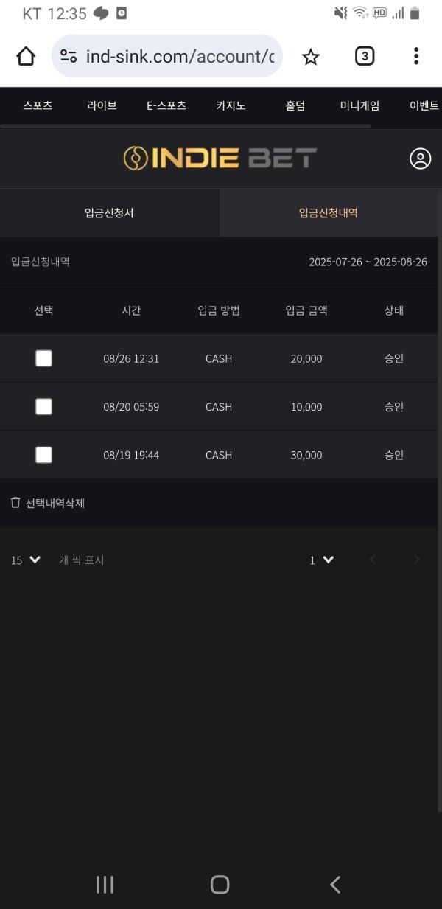Switch to the 입금신청서 tab
This screenshot has height=909, width=442.
click(109, 212)
